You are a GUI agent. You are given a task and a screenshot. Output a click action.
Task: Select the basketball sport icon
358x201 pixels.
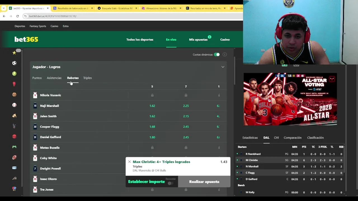(14, 94)
